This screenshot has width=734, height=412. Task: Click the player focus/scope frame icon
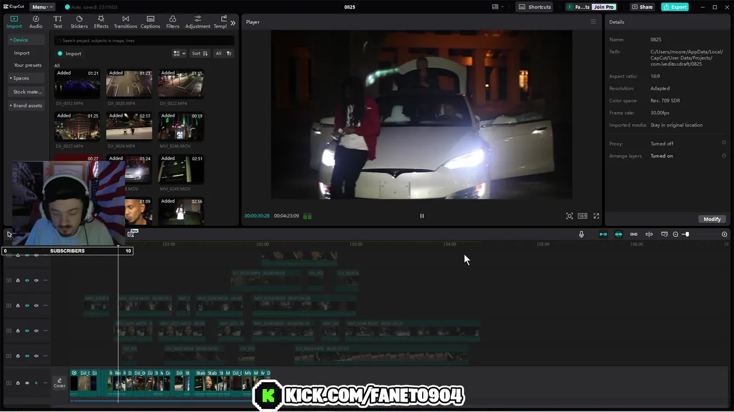tap(569, 216)
